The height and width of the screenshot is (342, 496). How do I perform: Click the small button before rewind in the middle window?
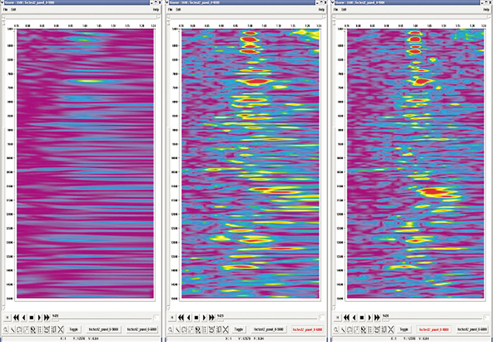(x=172, y=317)
